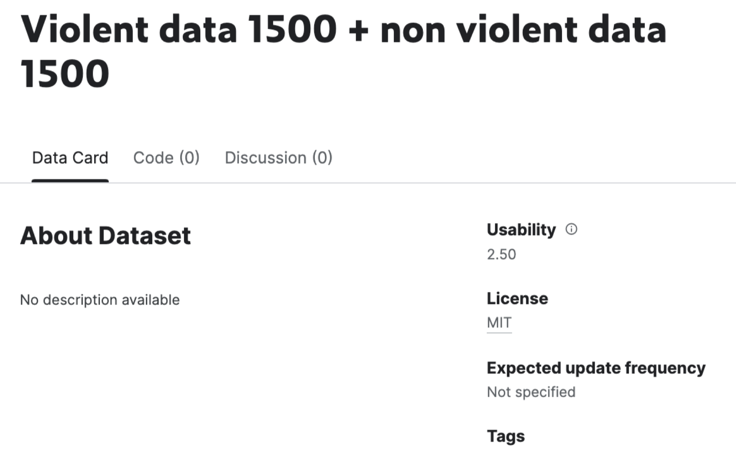736x456 pixels.
Task: Click Expected update frequency heading
Action: click(x=596, y=368)
